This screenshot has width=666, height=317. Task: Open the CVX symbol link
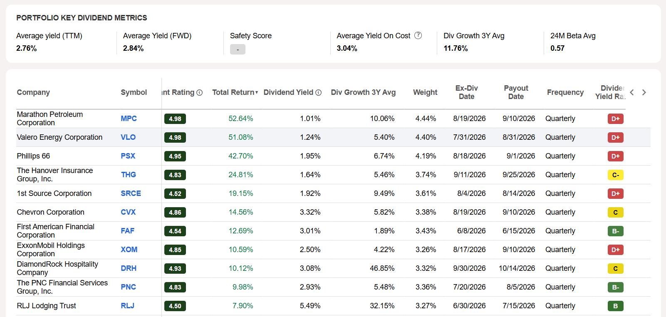click(x=128, y=212)
